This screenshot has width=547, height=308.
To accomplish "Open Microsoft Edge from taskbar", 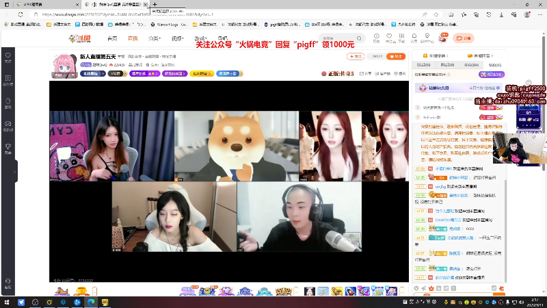I will pos(91,302).
